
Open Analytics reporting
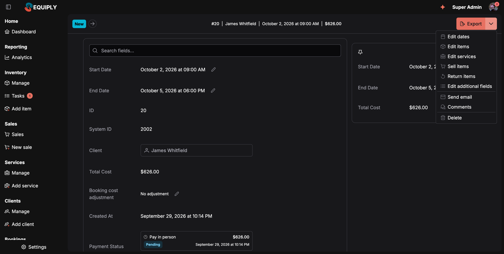pos(18,57)
